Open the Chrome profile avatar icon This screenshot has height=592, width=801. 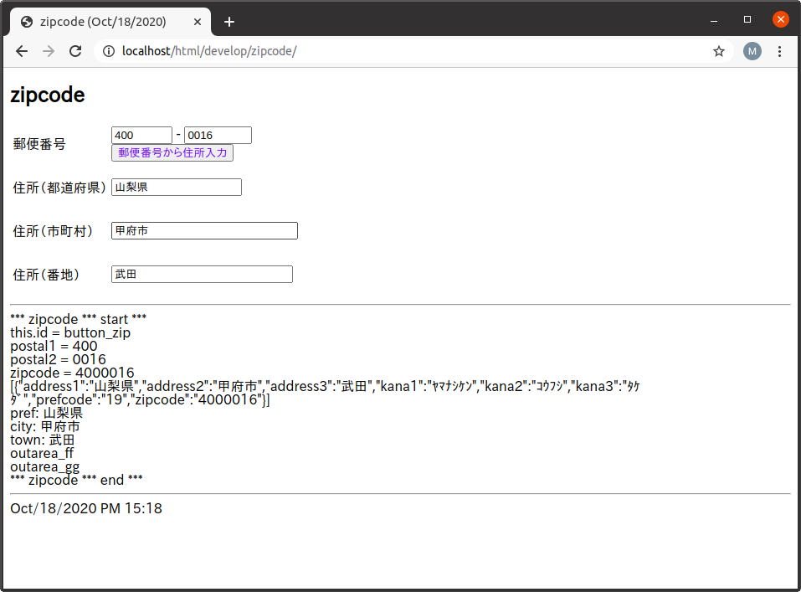coord(752,51)
